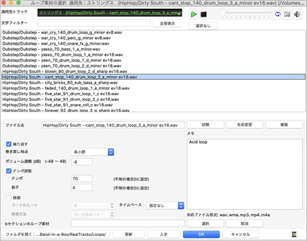Open the folder icon next to loop toggle
307x241 pixels.
click(287, 14)
